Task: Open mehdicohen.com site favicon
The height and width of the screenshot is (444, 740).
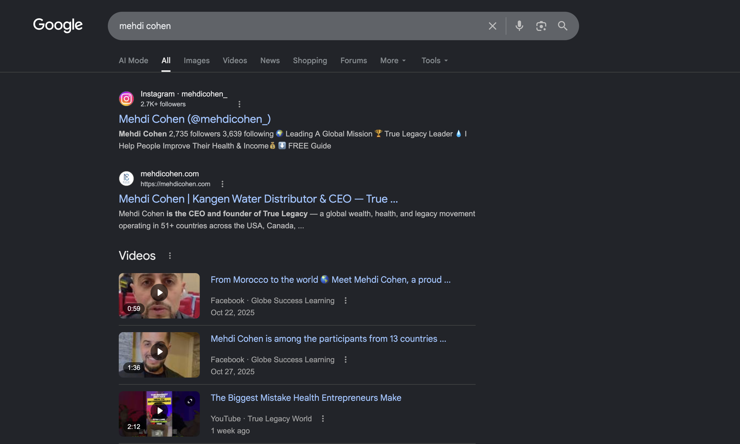Action: pyautogui.click(x=126, y=179)
